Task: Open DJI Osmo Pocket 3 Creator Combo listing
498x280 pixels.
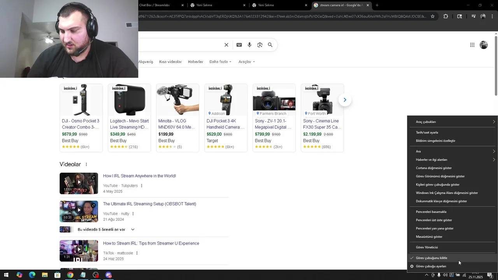Action: 81,117
